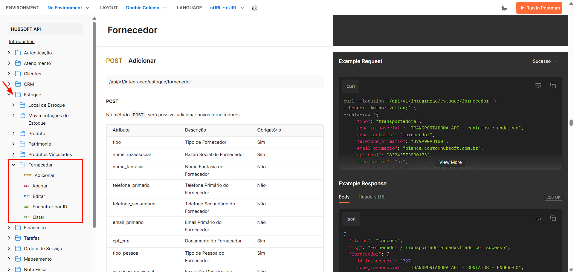Open the Introduction link

pos(22,42)
